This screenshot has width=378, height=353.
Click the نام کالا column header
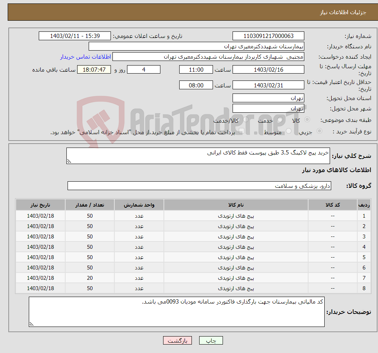pos(236,205)
